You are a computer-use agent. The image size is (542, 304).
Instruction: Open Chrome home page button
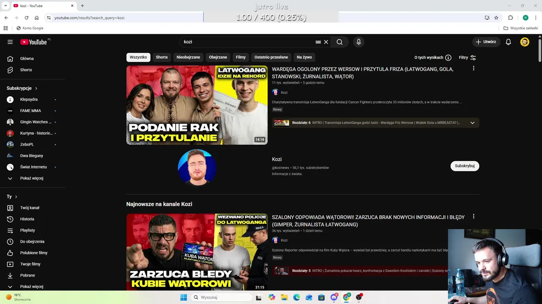click(x=37, y=18)
